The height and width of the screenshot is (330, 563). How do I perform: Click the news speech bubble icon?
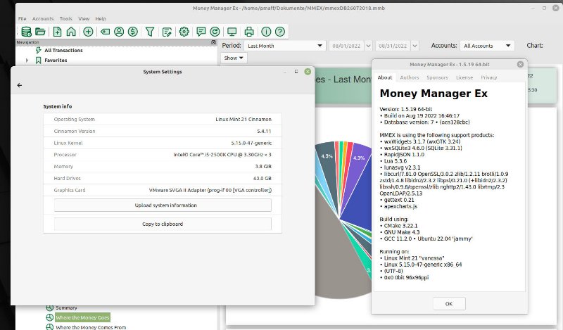click(x=201, y=32)
